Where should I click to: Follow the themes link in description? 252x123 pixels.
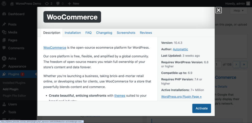click(x=120, y=95)
